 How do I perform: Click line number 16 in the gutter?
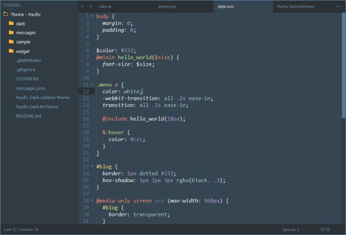[86, 119]
